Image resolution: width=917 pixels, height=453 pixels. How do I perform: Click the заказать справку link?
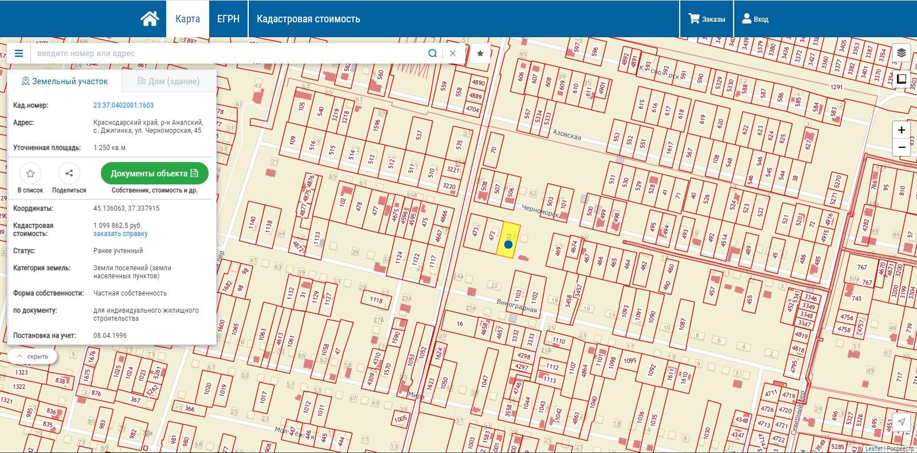coord(120,234)
